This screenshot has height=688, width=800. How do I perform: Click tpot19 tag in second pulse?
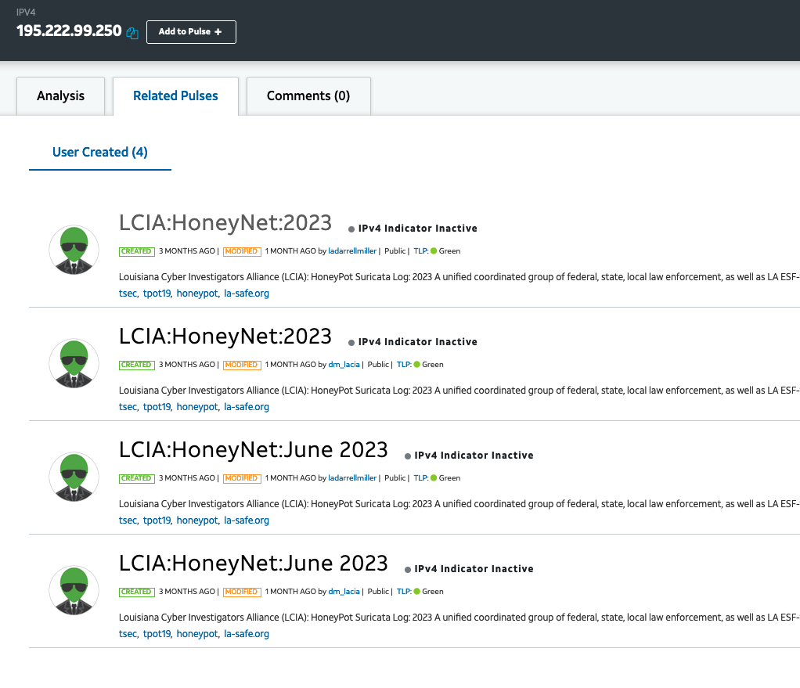coord(157,407)
